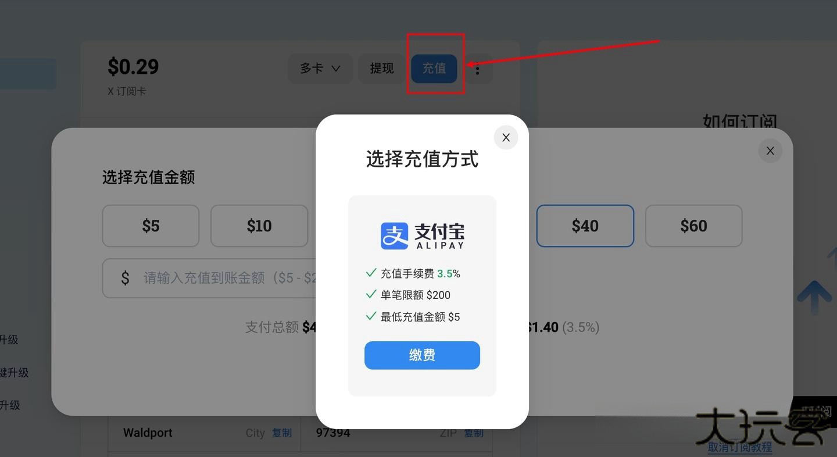Open the 取消订阅教程 link
837x457 pixels.
[740, 447]
